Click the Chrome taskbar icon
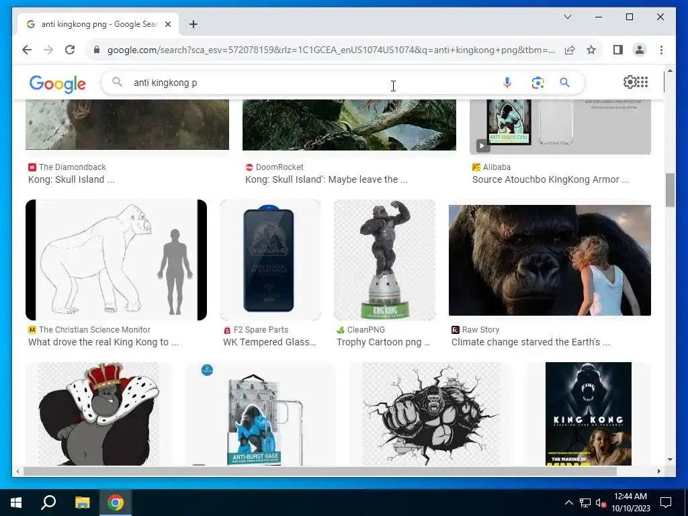This screenshot has height=516, width=688. click(116, 503)
